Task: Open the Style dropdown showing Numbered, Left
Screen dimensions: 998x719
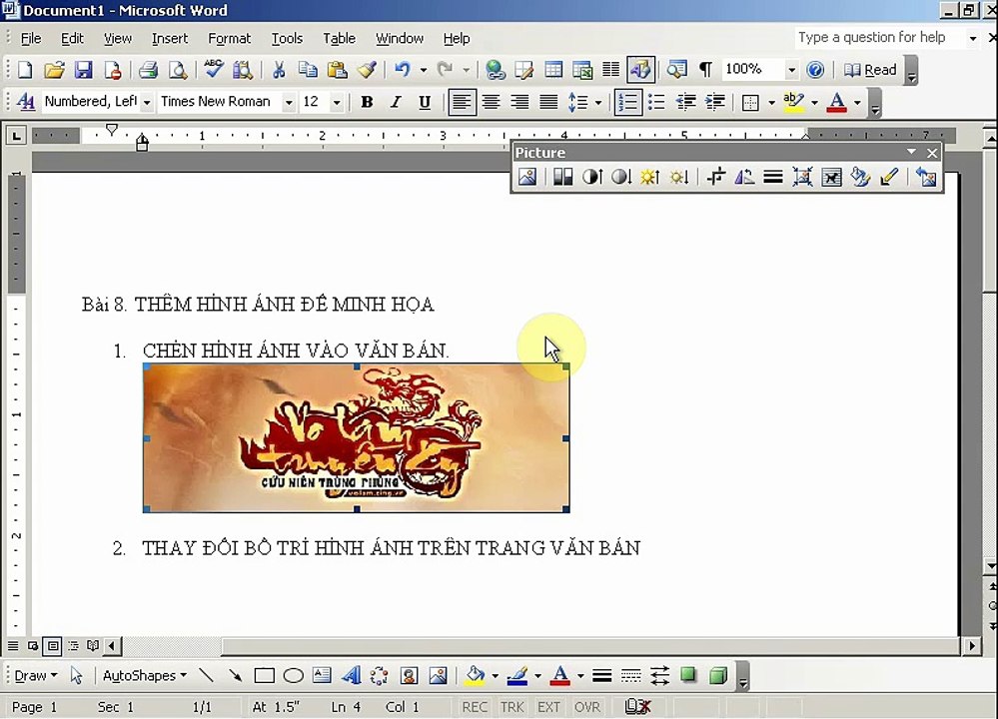Action: [147, 102]
